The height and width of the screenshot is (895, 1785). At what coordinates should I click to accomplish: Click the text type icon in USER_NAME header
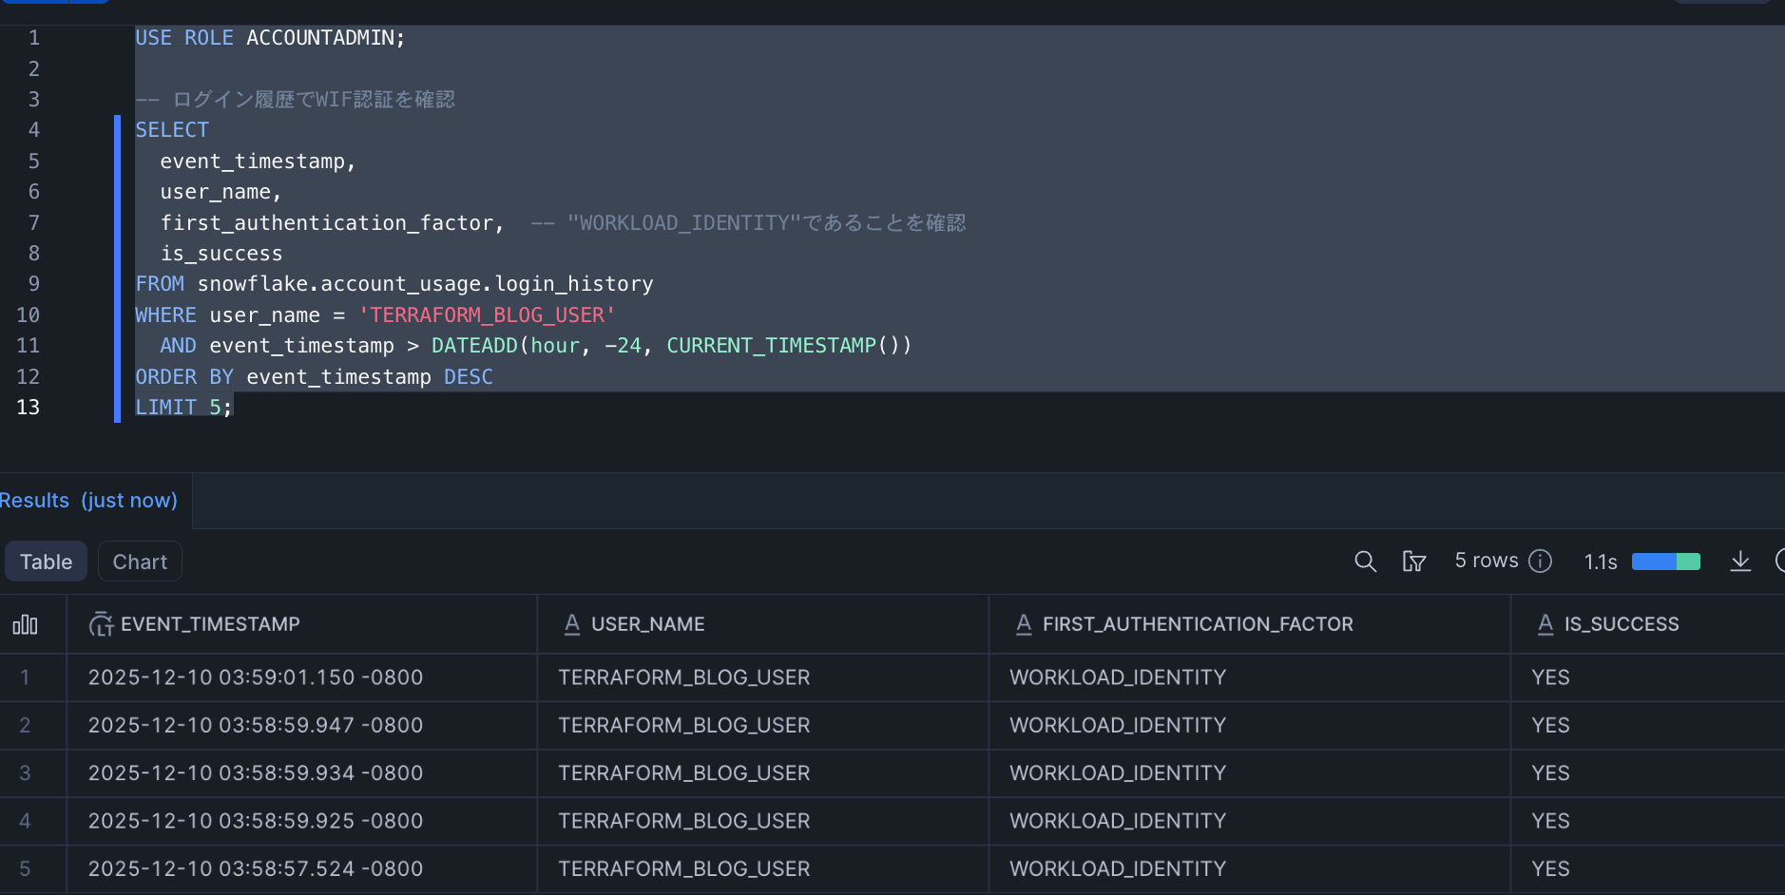coord(572,624)
